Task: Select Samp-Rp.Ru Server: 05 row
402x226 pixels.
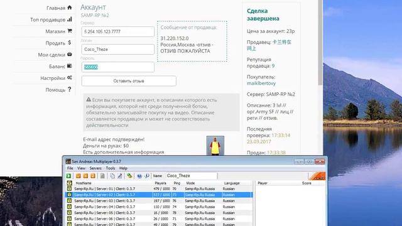Action: coord(159,213)
